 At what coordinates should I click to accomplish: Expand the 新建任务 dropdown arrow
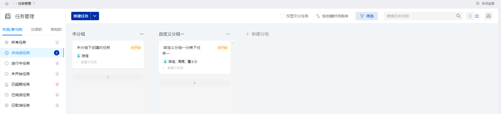[x=95, y=16]
